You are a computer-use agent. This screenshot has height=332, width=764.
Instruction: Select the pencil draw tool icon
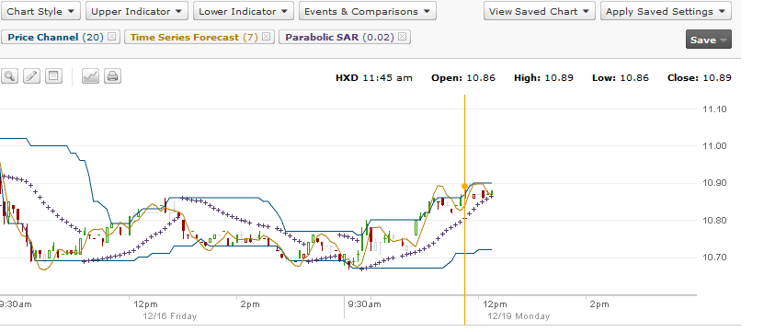click(31, 76)
